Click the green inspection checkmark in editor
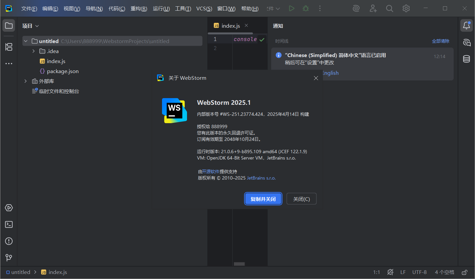The height and width of the screenshot is (279, 475). (262, 40)
